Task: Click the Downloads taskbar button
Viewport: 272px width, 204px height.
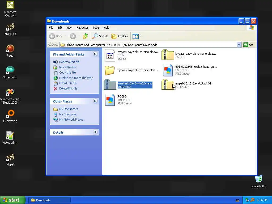Action: pos(49,200)
